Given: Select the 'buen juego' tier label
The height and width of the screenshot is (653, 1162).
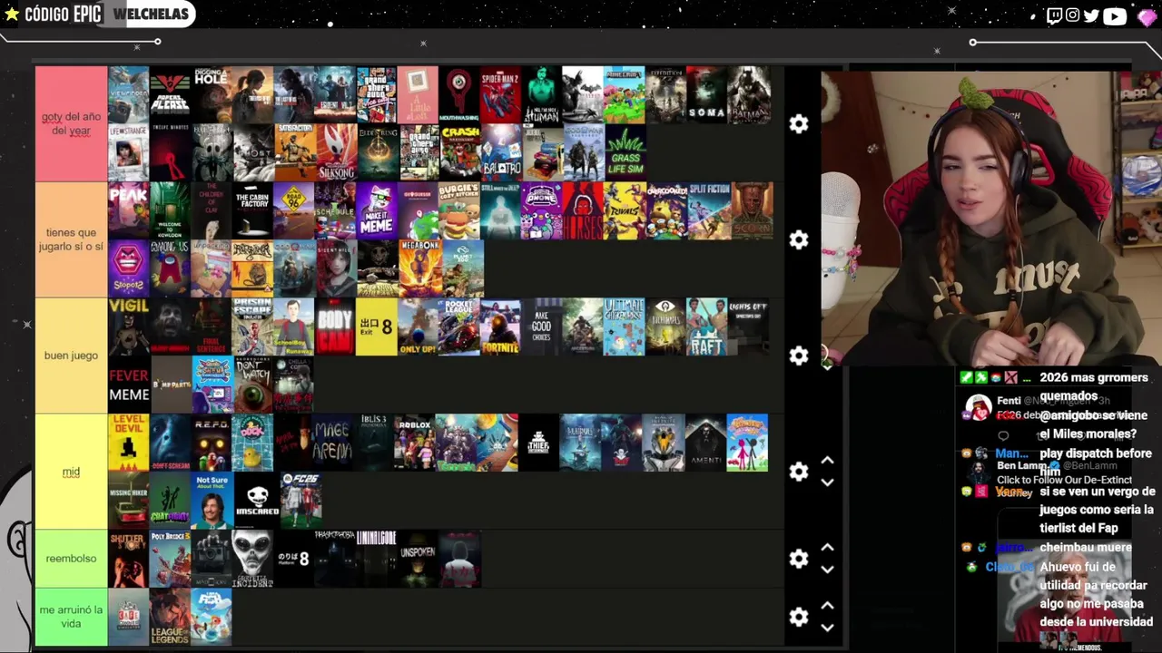Looking at the screenshot, I should 72,356.
